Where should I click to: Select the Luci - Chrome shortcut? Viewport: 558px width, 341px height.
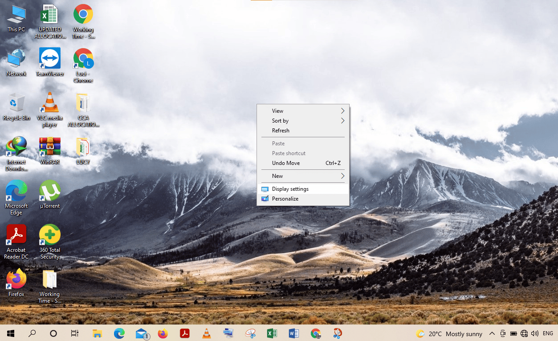(x=83, y=65)
